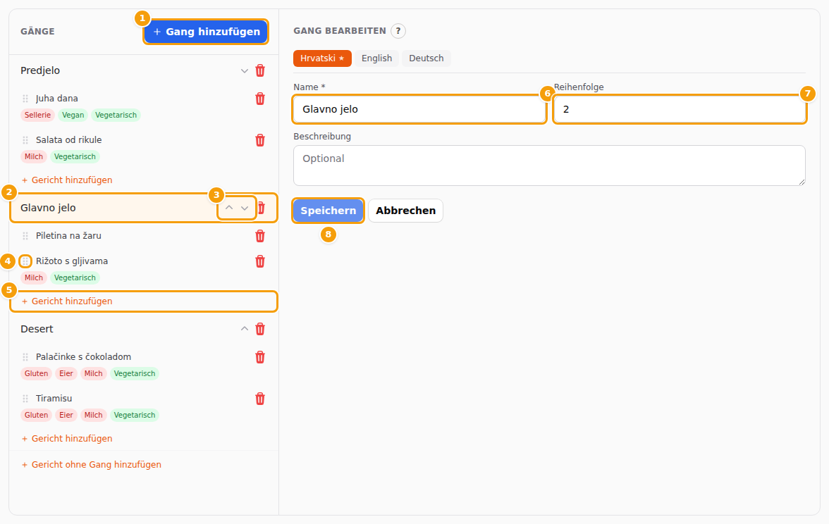Open help for Gang bearbeiten
This screenshot has width=829, height=524.
[x=398, y=31]
